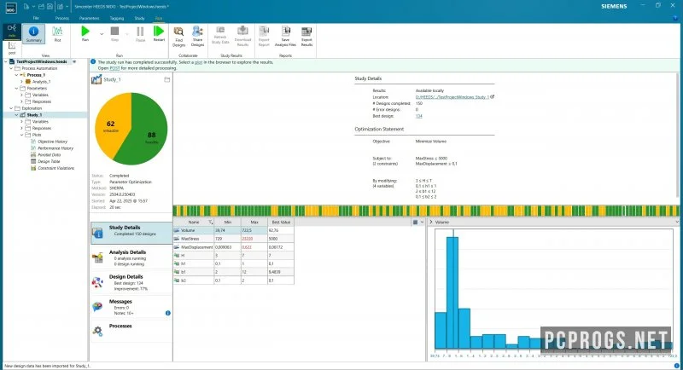The width and height of the screenshot is (683, 370).
Task: Switch to post mode icon
Action: 12,48
